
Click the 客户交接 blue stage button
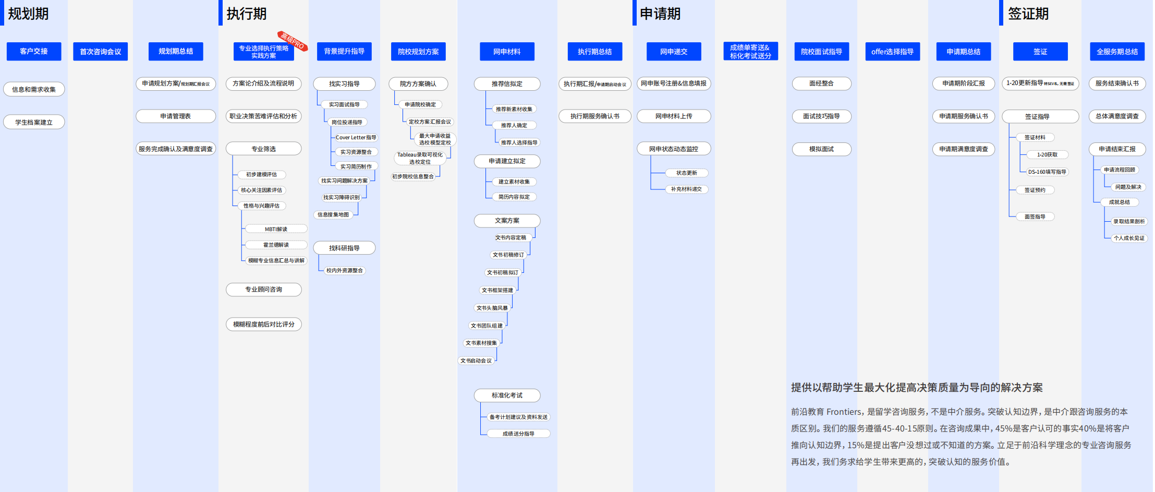pos(34,52)
